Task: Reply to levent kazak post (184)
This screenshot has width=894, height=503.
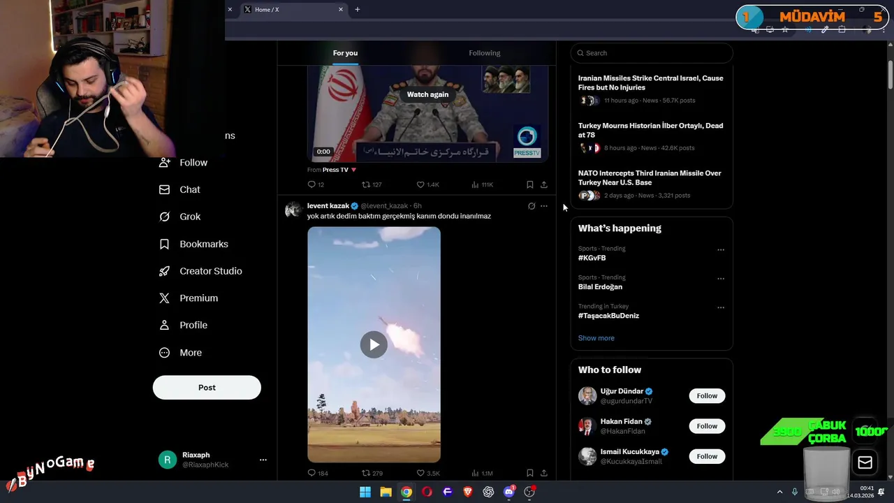Action: (x=318, y=473)
